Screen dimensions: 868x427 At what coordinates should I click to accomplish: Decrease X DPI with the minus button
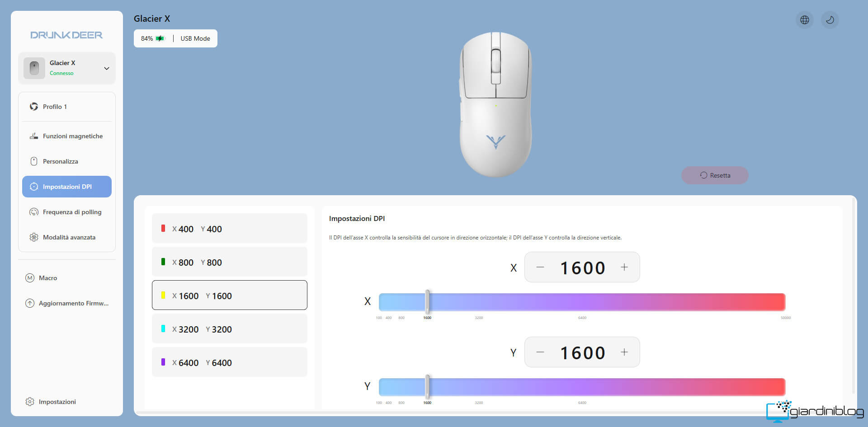[540, 267]
